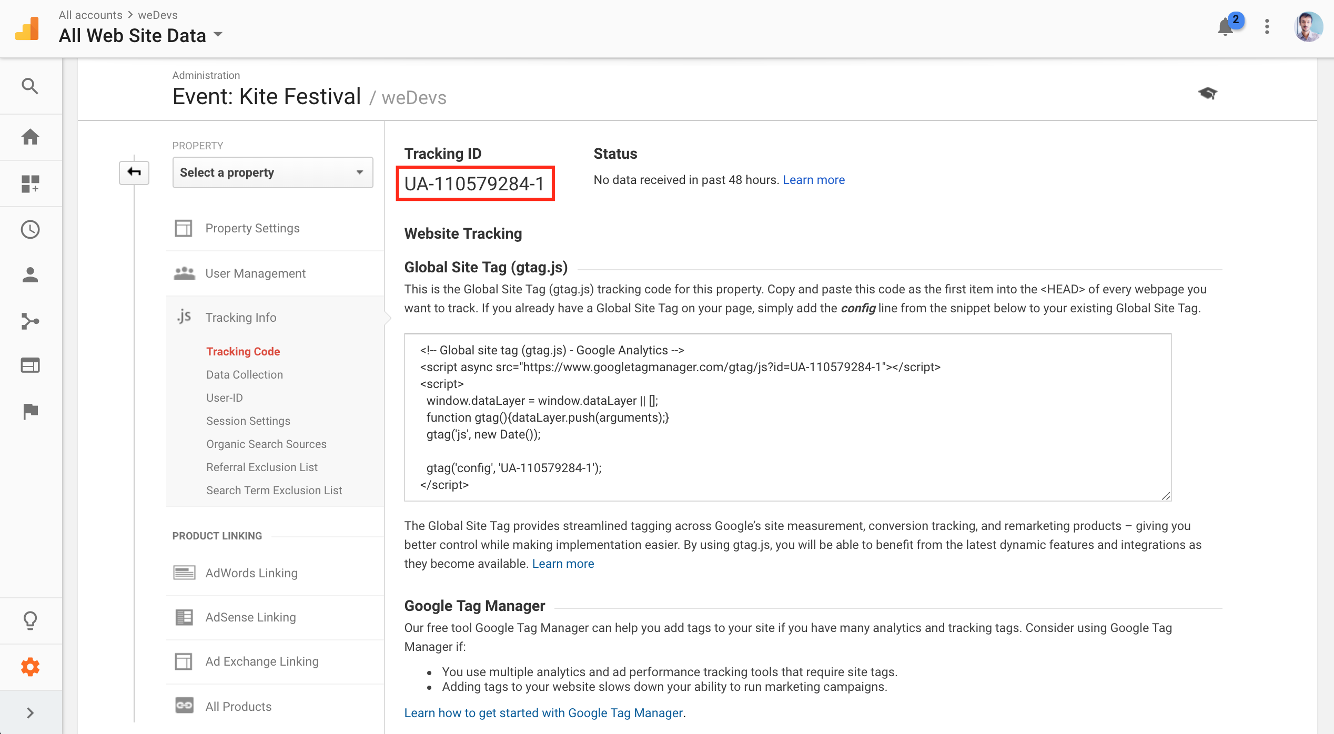Go to Home via house icon
The width and height of the screenshot is (1334, 734).
pyautogui.click(x=30, y=137)
